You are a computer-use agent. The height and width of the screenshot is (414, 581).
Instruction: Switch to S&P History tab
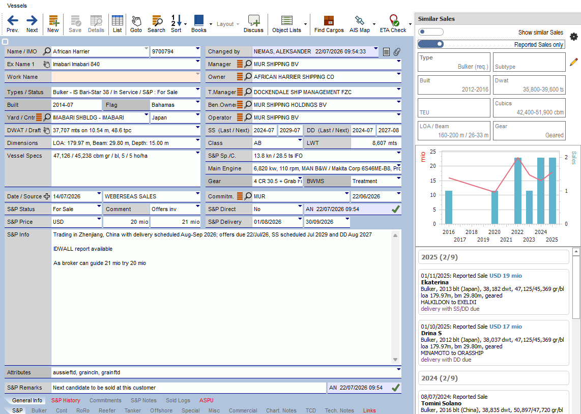(x=66, y=400)
